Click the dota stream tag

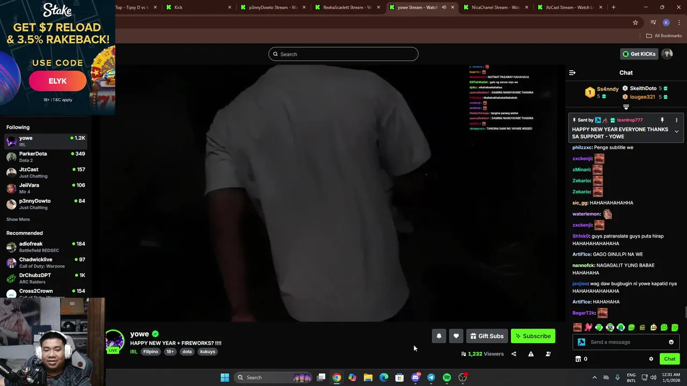coord(187,352)
